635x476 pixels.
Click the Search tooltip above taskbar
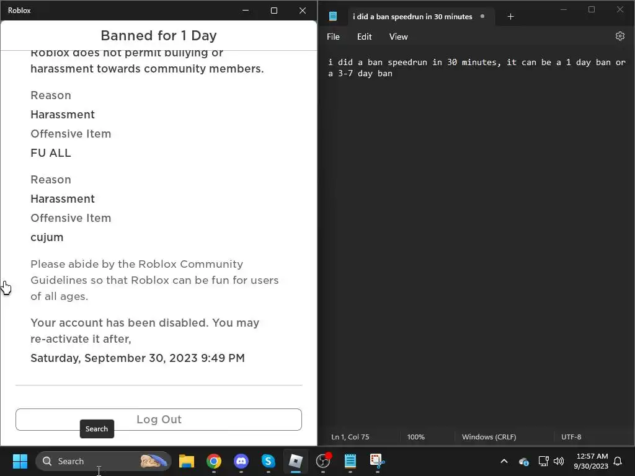[97, 429]
